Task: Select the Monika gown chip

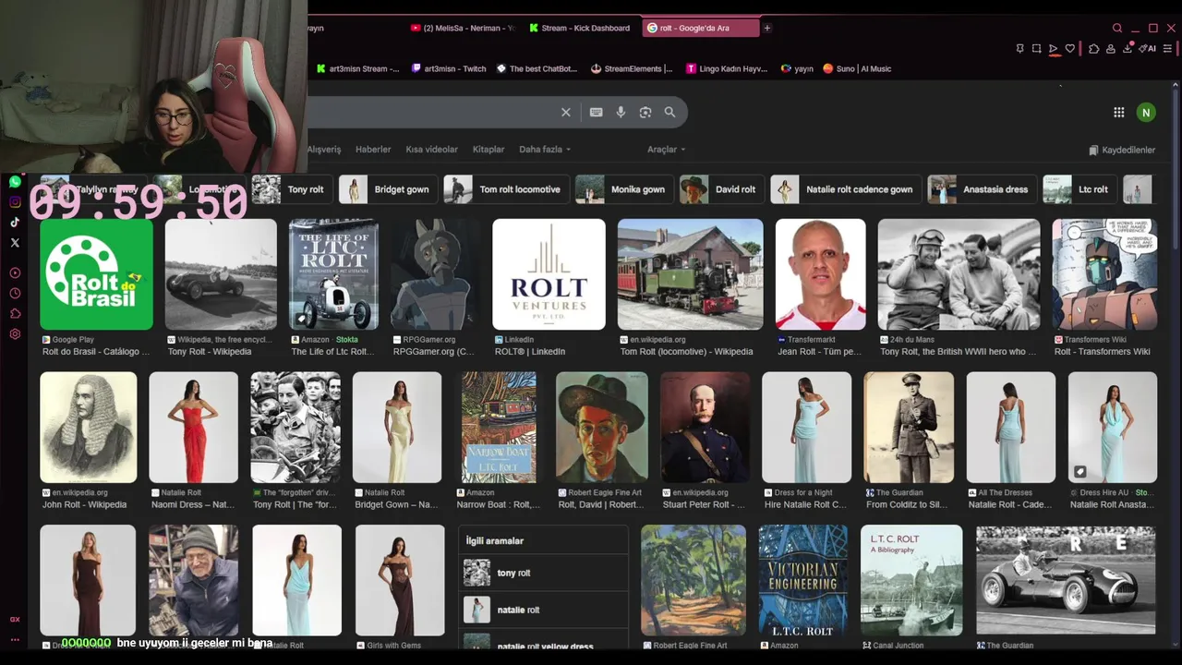Action: 625,189
